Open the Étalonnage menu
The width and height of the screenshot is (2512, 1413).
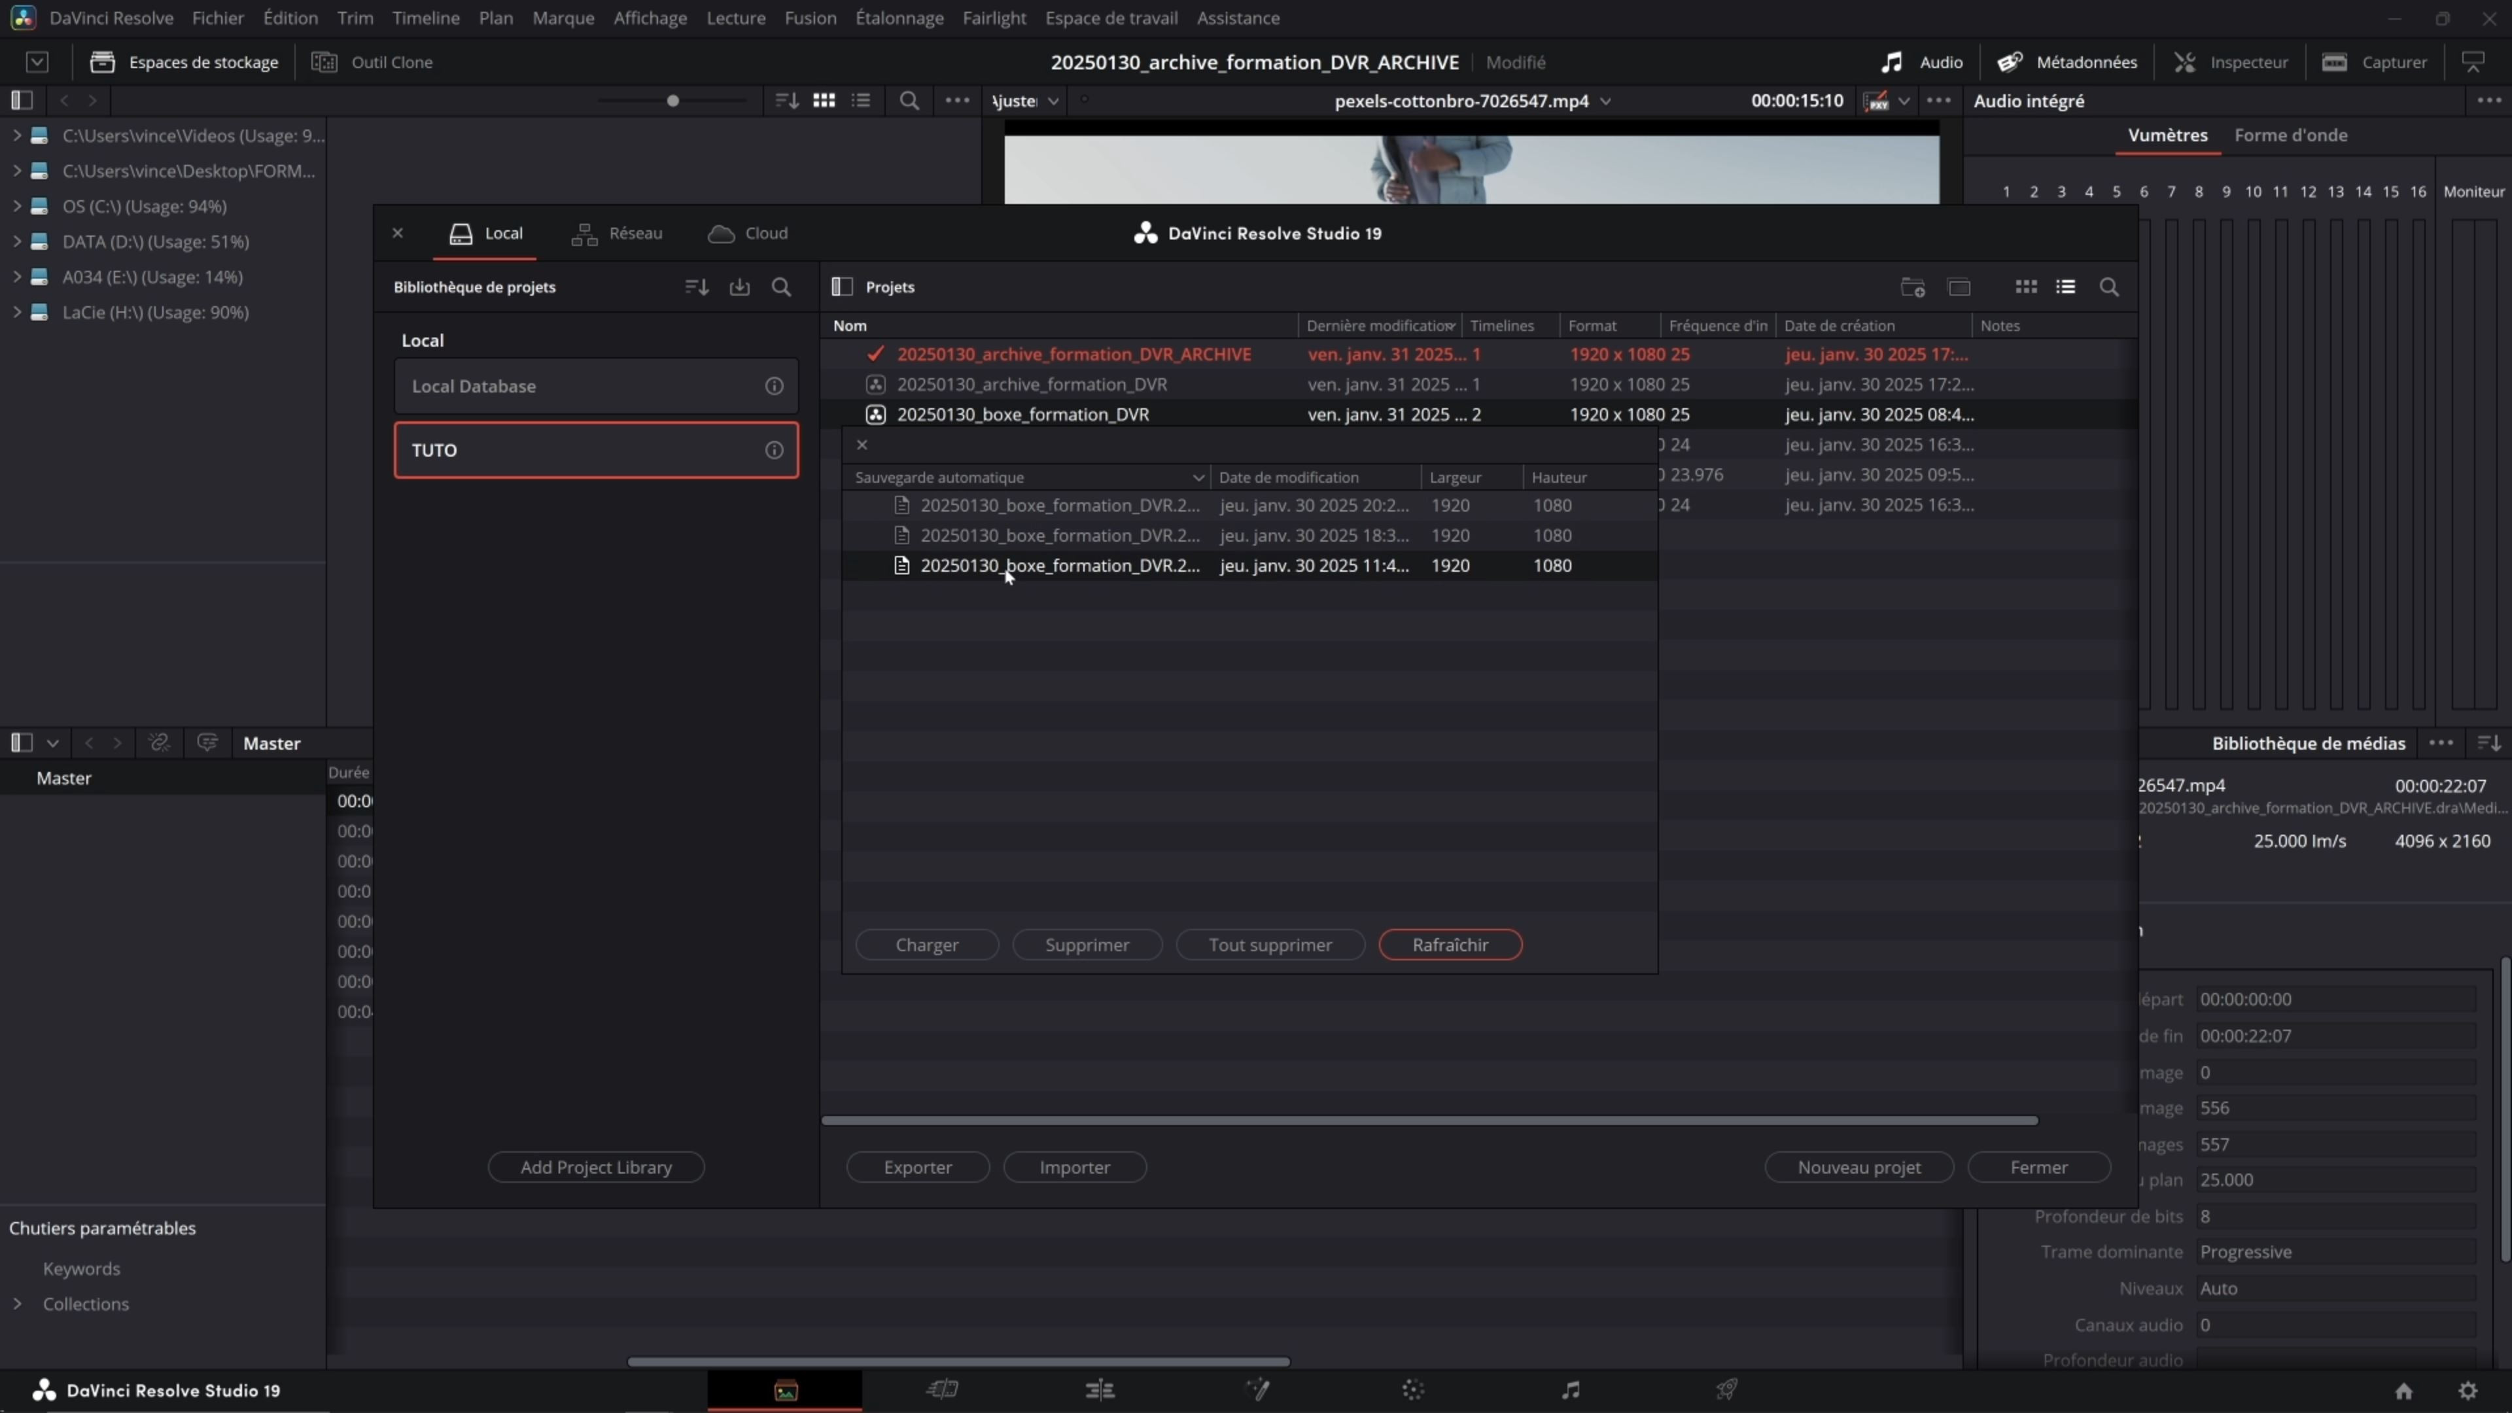(x=899, y=18)
